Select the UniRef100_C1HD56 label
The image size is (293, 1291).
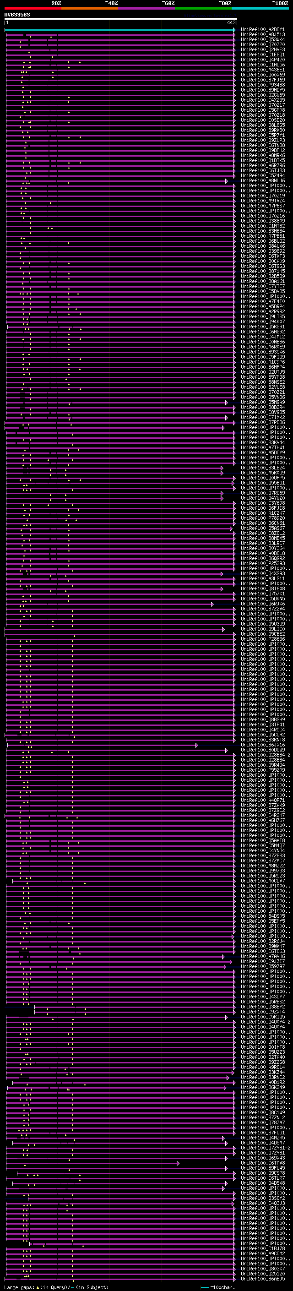[x=263, y=65]
